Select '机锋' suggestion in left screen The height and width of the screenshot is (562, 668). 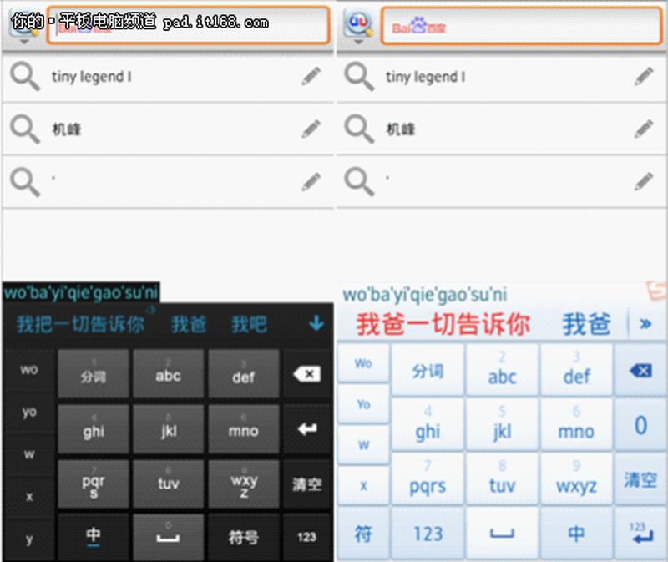pos(67,129)
